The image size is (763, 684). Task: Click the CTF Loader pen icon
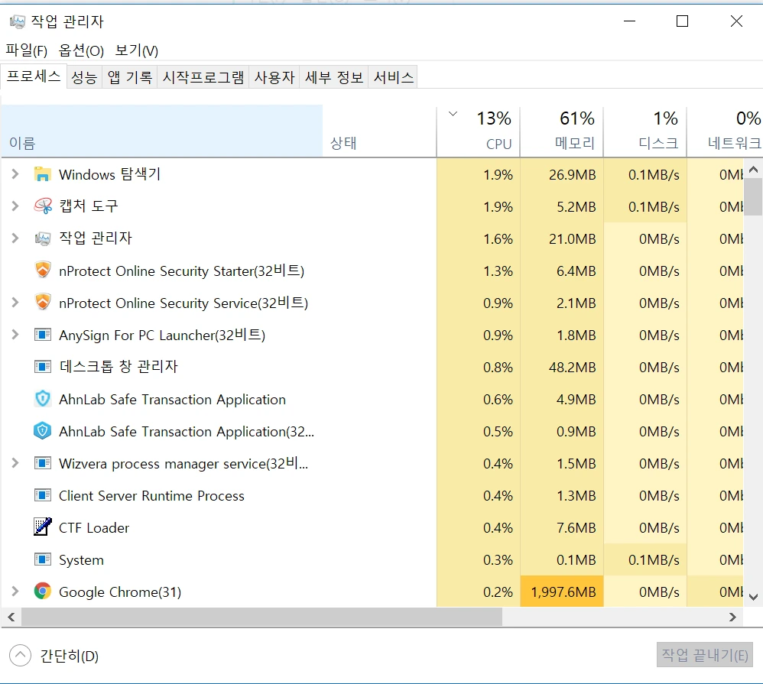coord(43,527)
